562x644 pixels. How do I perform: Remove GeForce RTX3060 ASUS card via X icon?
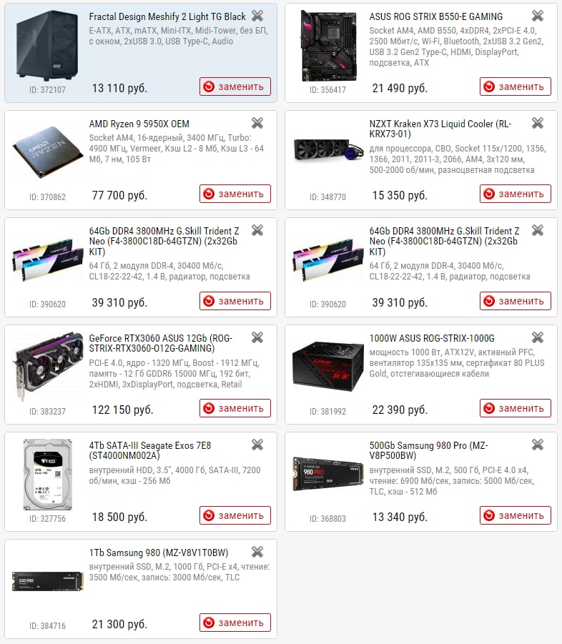257,337
